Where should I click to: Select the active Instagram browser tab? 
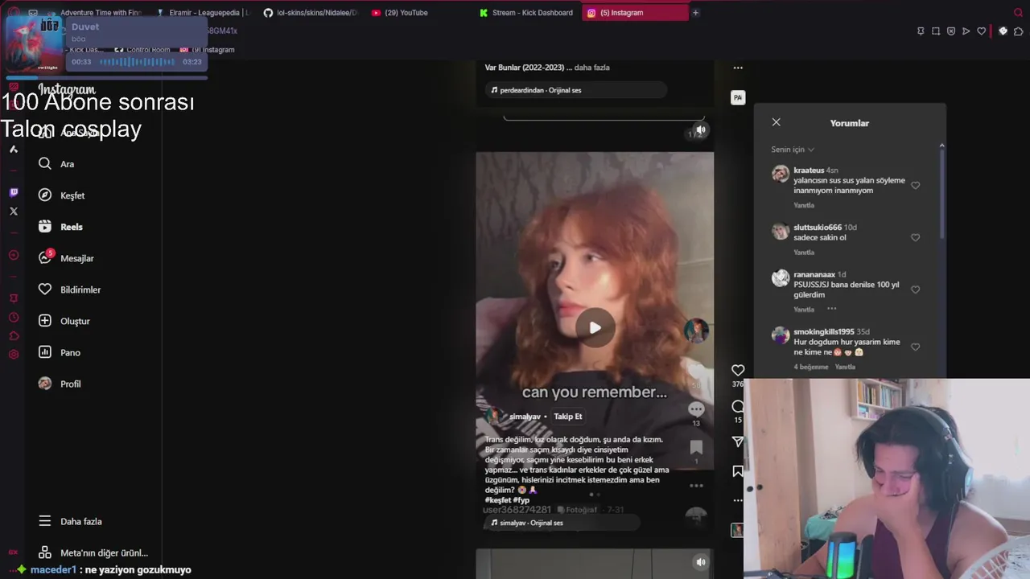tap(635, 13)
